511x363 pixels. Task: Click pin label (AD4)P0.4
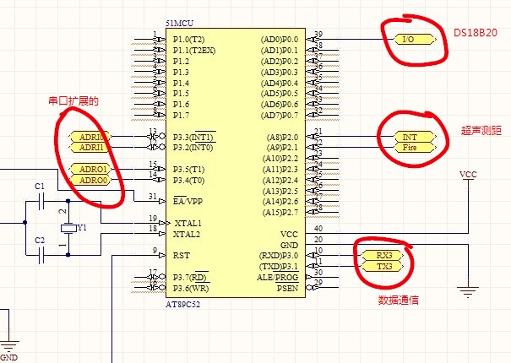point(280,83)
